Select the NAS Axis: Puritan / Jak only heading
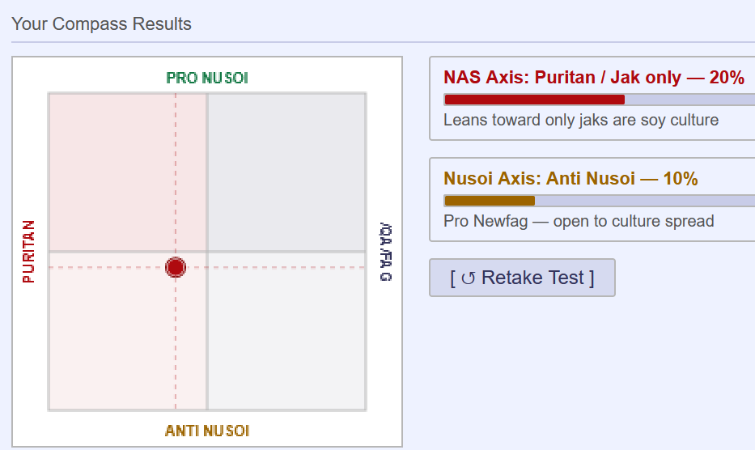The height and width of the screenshot is (450, 755). click(x=593, y=78)
